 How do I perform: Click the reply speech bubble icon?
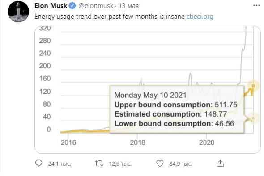39,163
